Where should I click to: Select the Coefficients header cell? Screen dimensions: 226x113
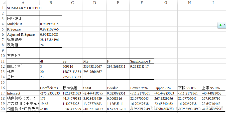[x=51, y=88]
